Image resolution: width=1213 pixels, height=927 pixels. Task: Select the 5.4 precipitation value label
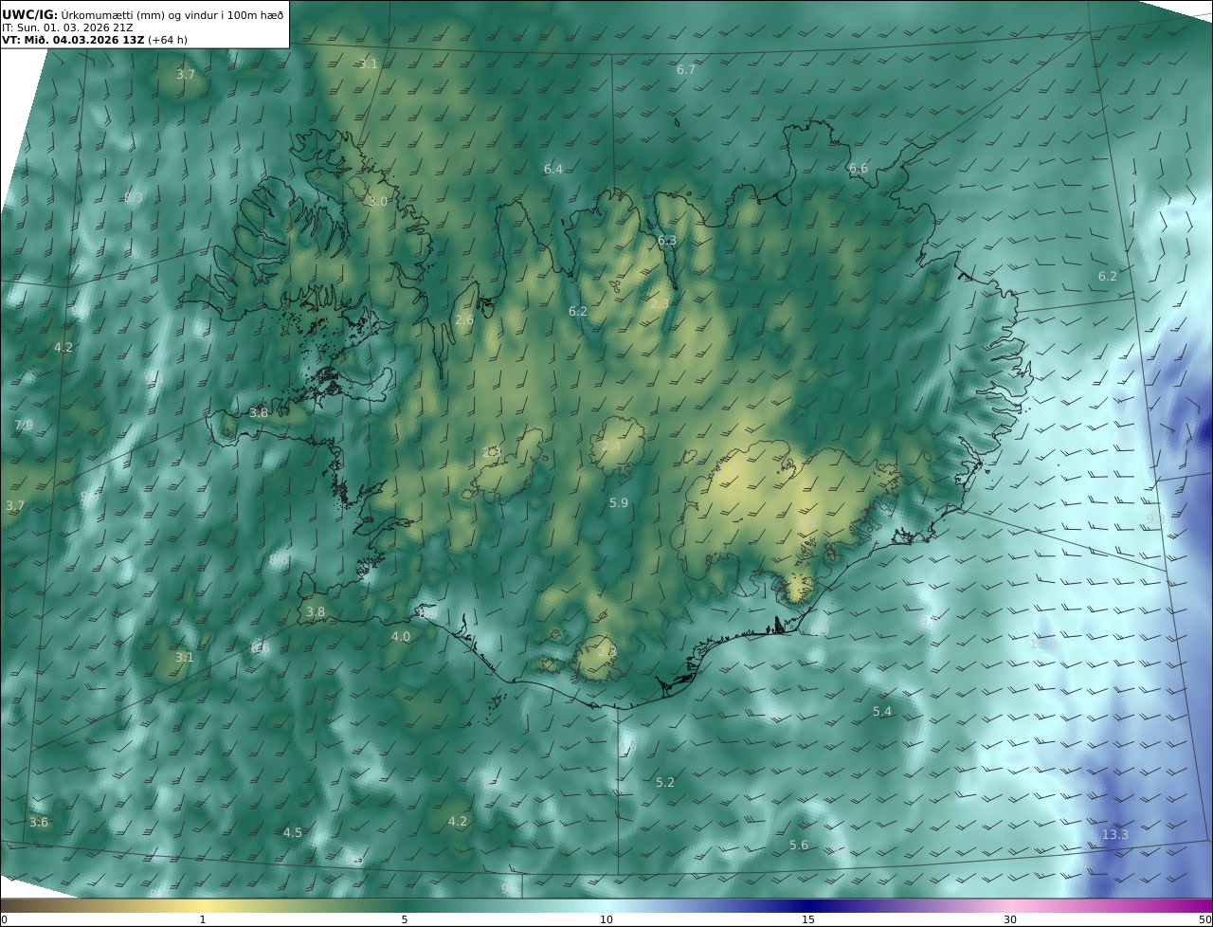click(x=882, y=712)
